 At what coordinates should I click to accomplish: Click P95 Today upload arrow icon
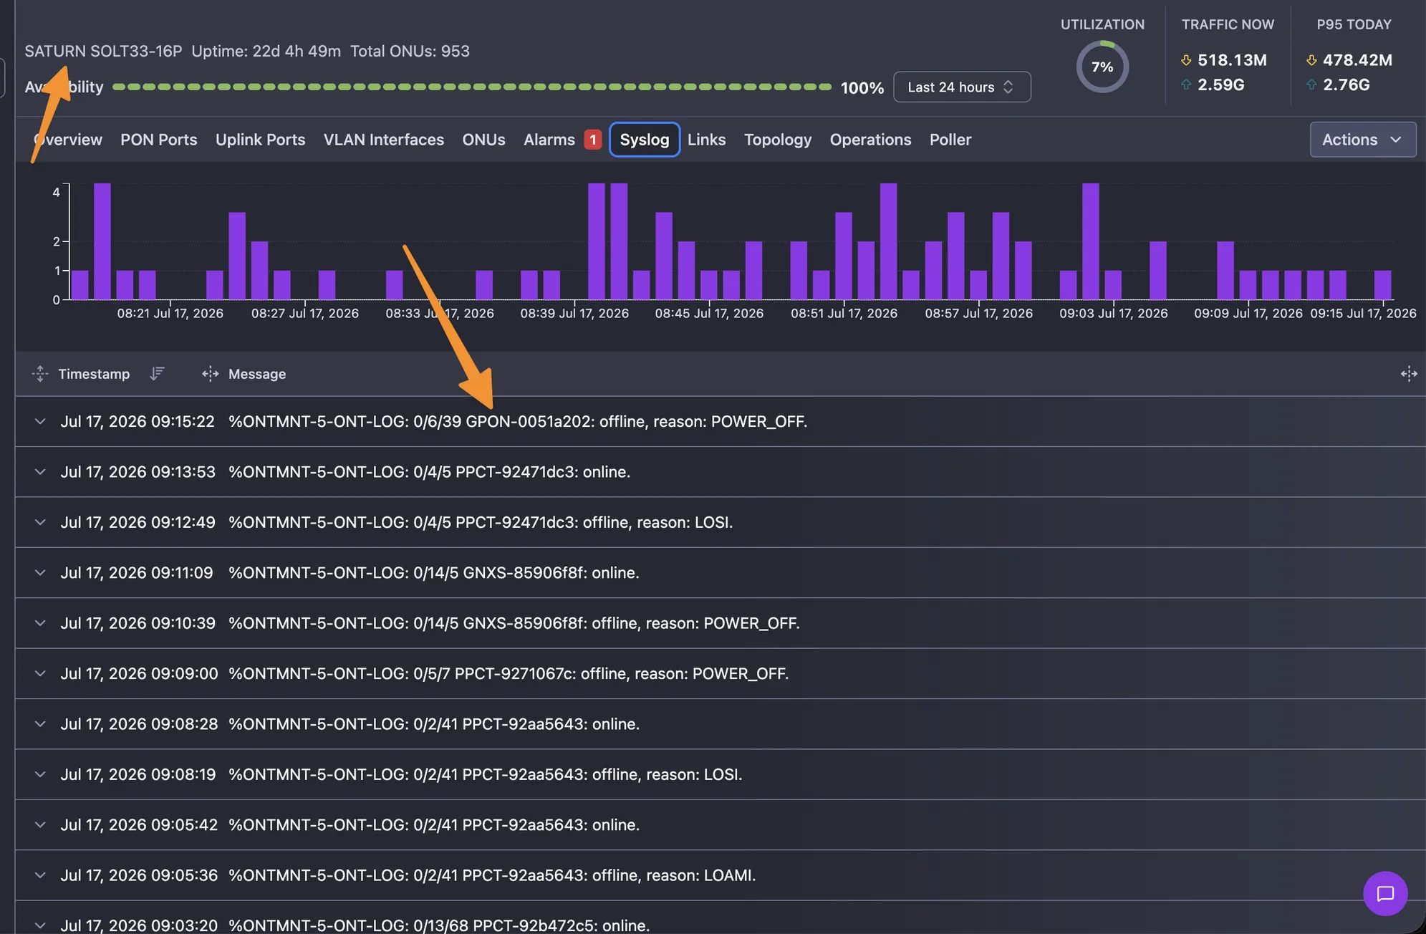(1311, 85)
